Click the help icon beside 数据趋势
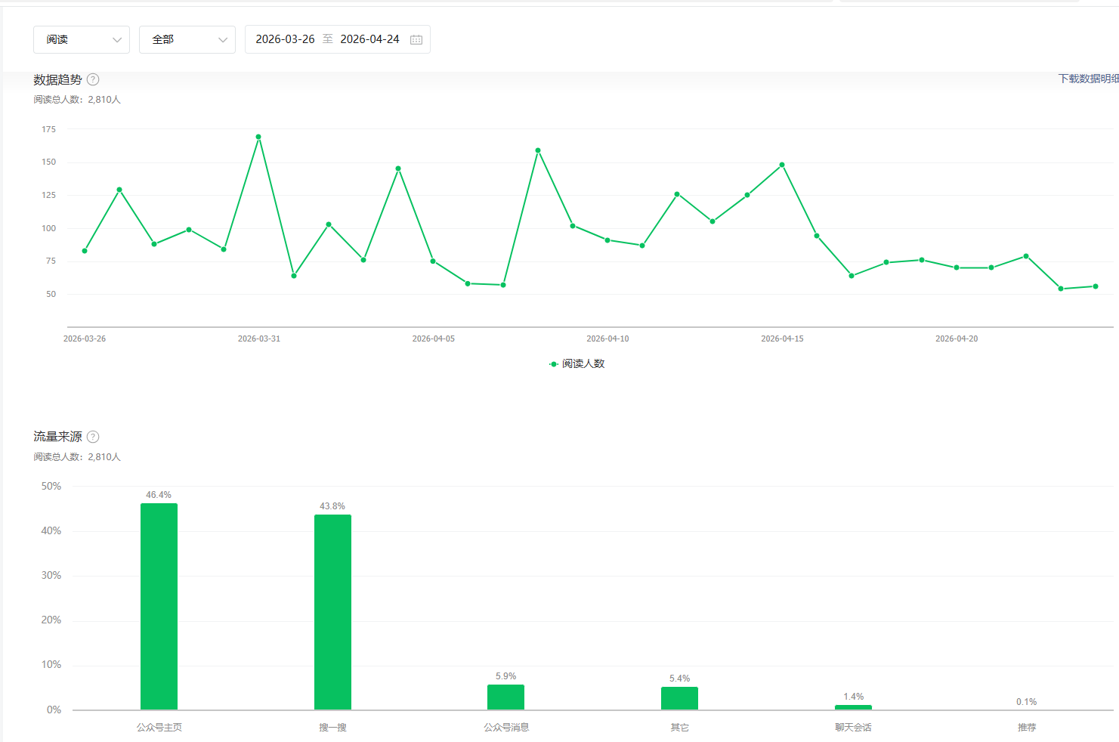Screen dimensions: 1119x742 [93, 79]
